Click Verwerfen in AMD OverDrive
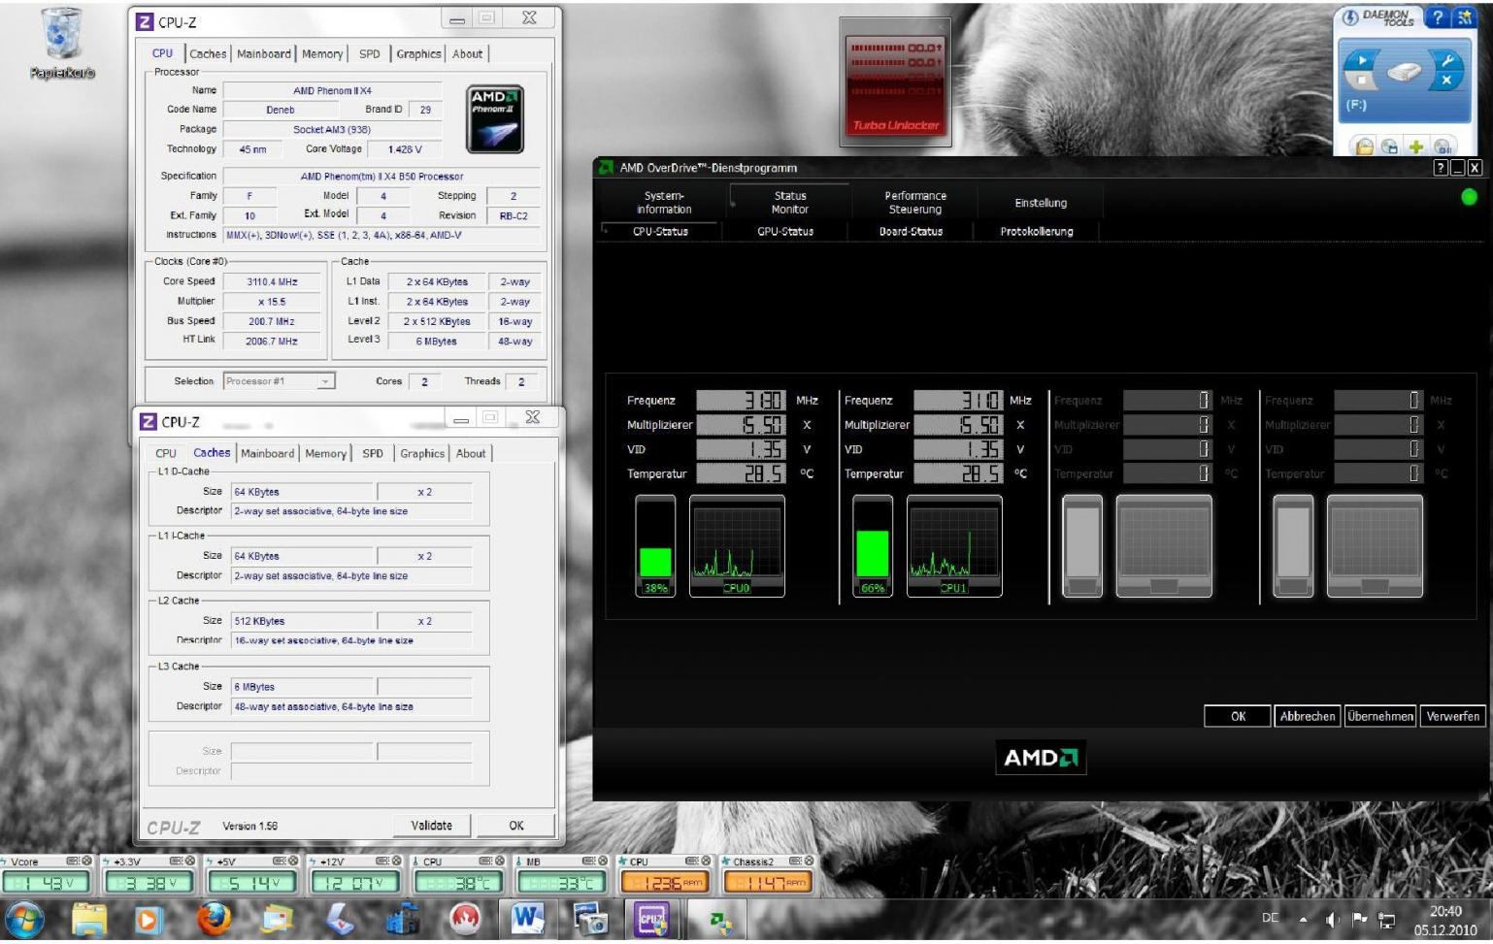The width and height of the screenshot is (1493, 944). [1453, 716]
